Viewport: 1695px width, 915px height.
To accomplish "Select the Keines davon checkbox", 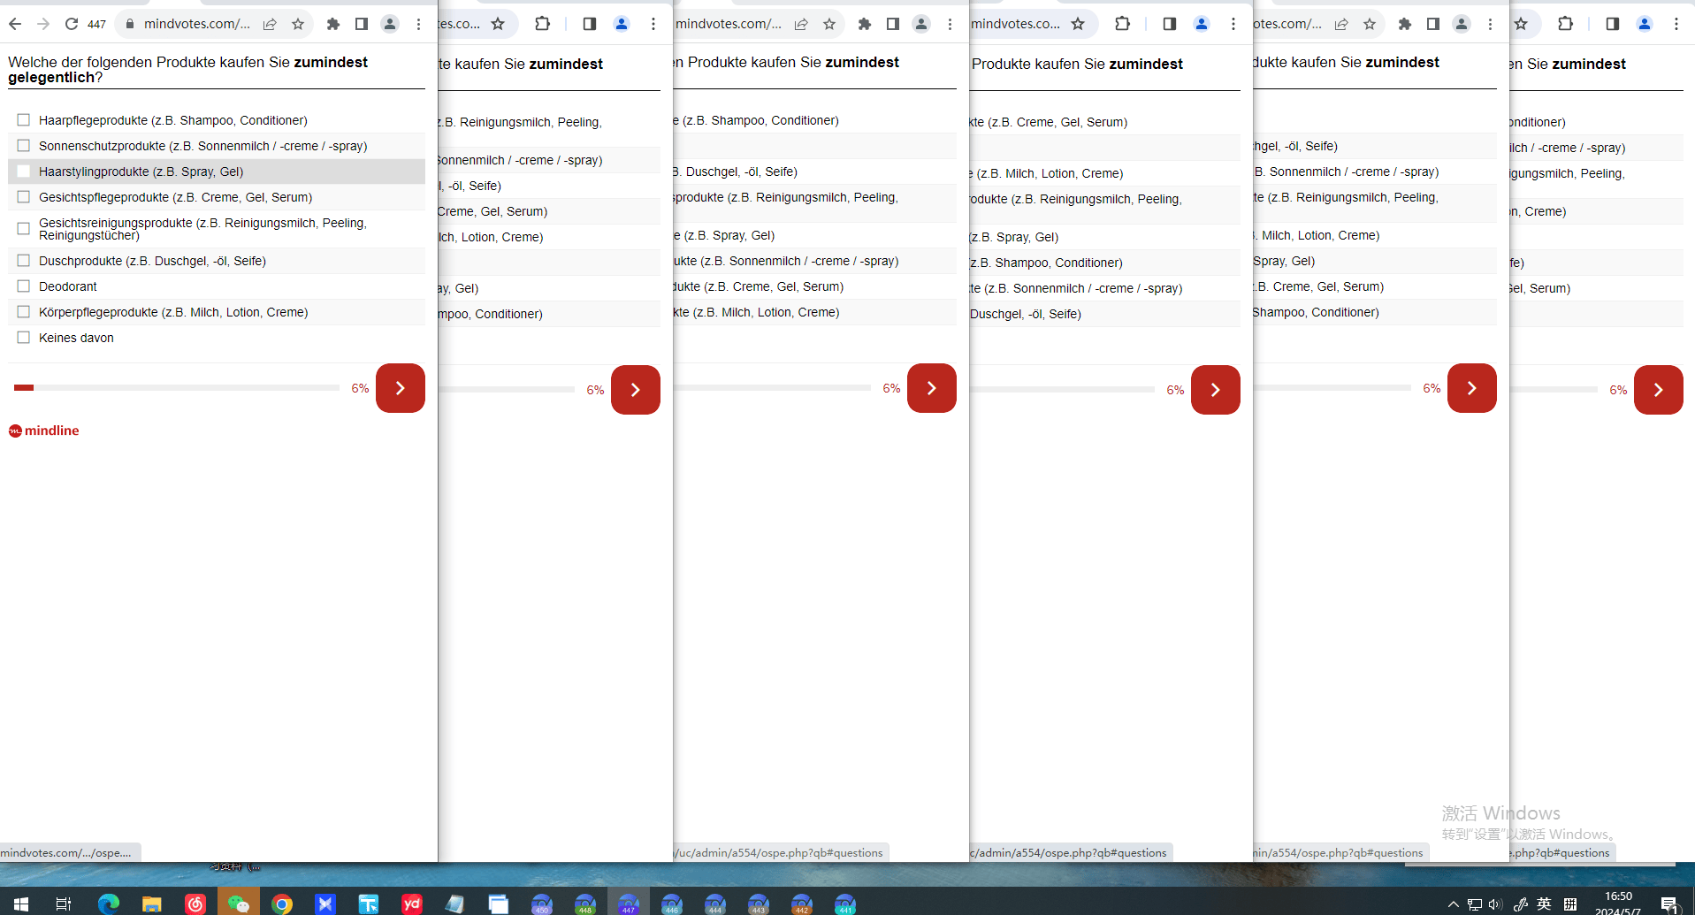I will tap(24, 338).
